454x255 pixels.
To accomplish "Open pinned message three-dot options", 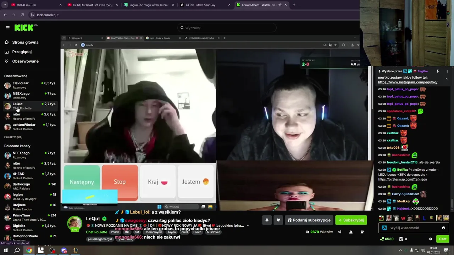I will [447, 71].
